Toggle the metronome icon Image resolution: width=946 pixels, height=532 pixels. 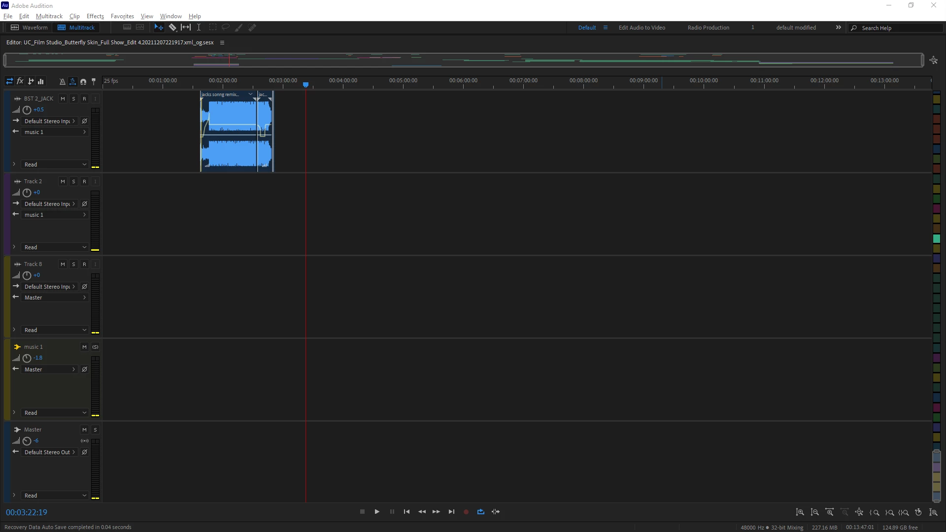(x=62, y=81)
